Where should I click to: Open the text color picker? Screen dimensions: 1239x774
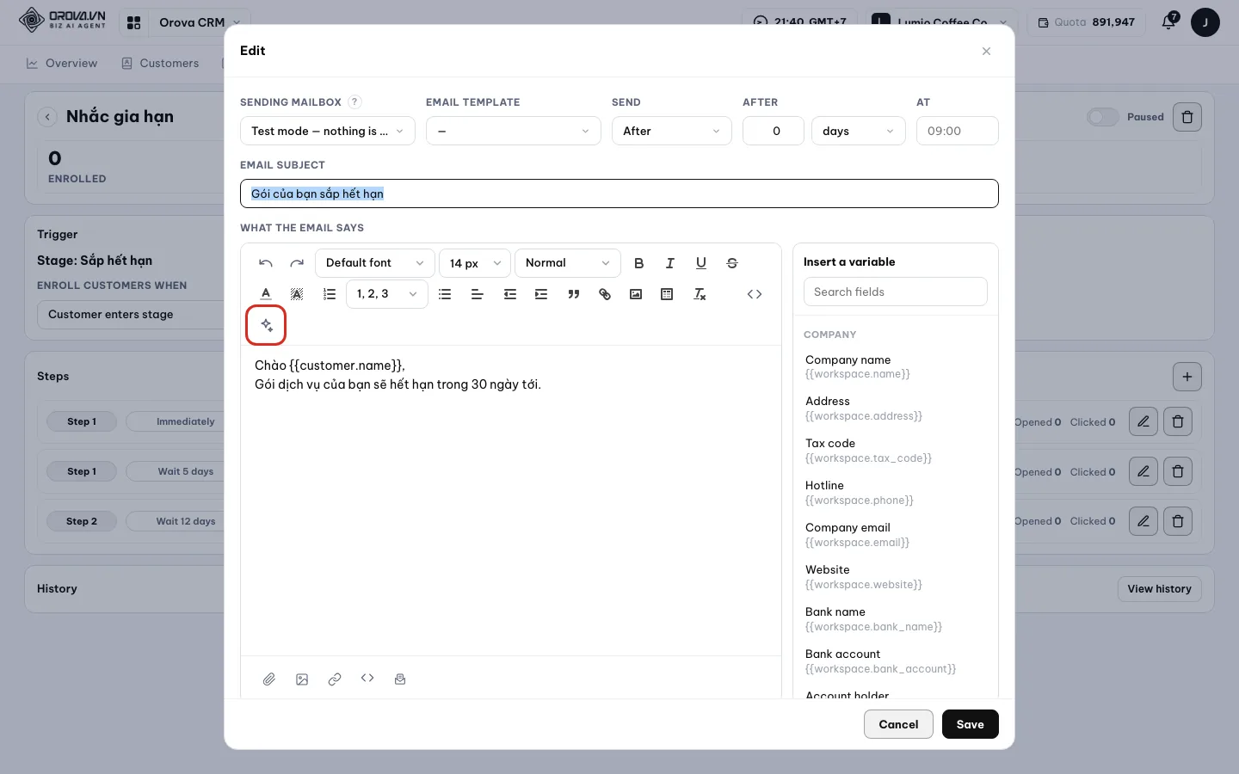[266, 294]
